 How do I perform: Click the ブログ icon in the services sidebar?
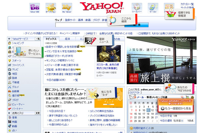tap(9, 100)
